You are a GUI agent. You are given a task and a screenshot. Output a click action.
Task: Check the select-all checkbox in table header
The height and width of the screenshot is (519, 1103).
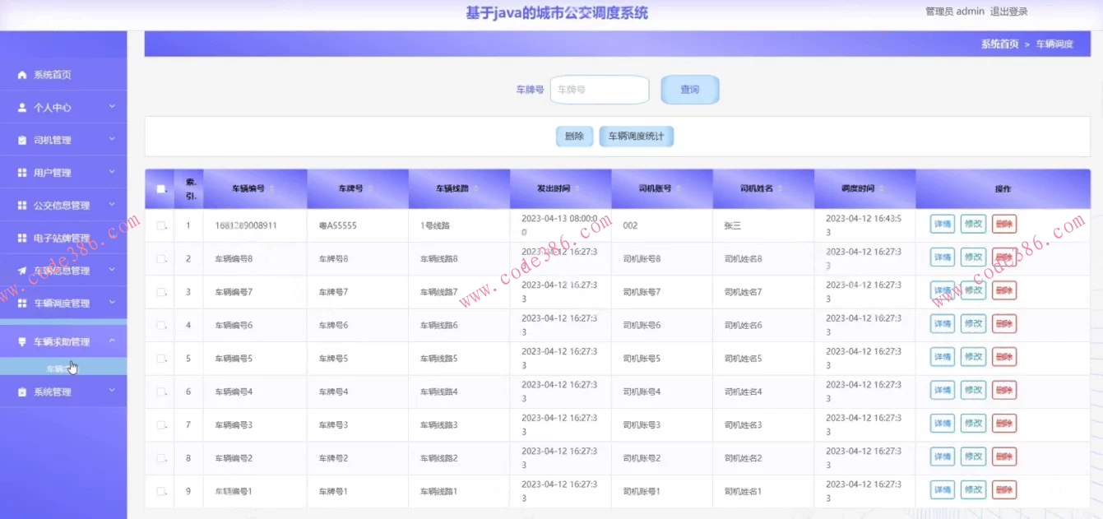coord(159,188)
